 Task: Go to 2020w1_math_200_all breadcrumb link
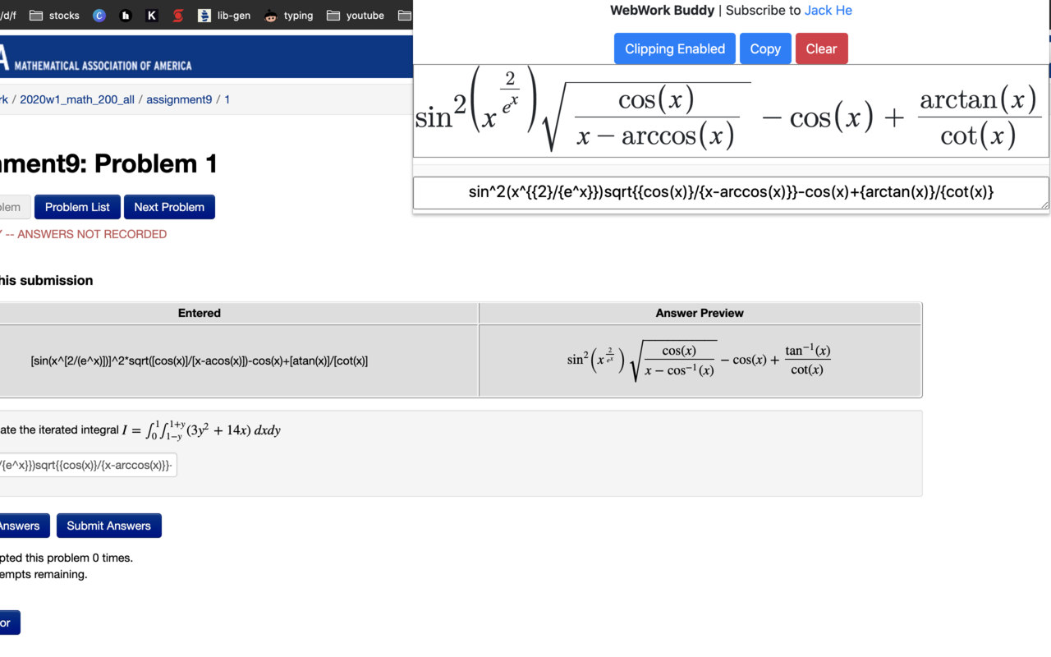(x=77, y=99)
